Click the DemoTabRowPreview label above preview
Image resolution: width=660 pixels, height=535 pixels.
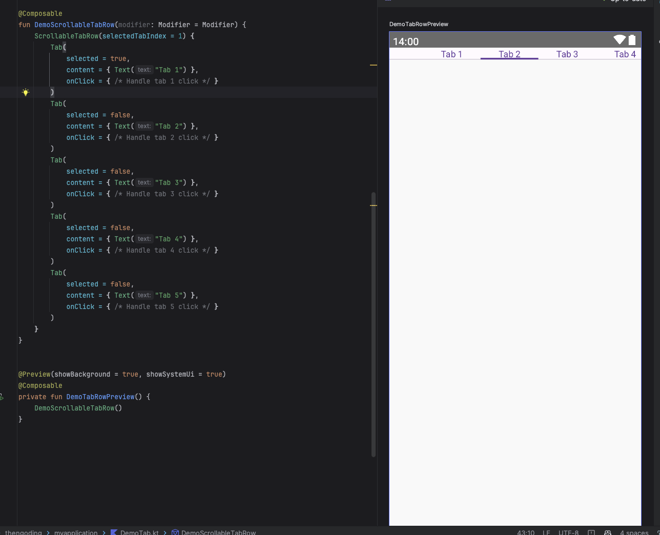click(419, 24)
